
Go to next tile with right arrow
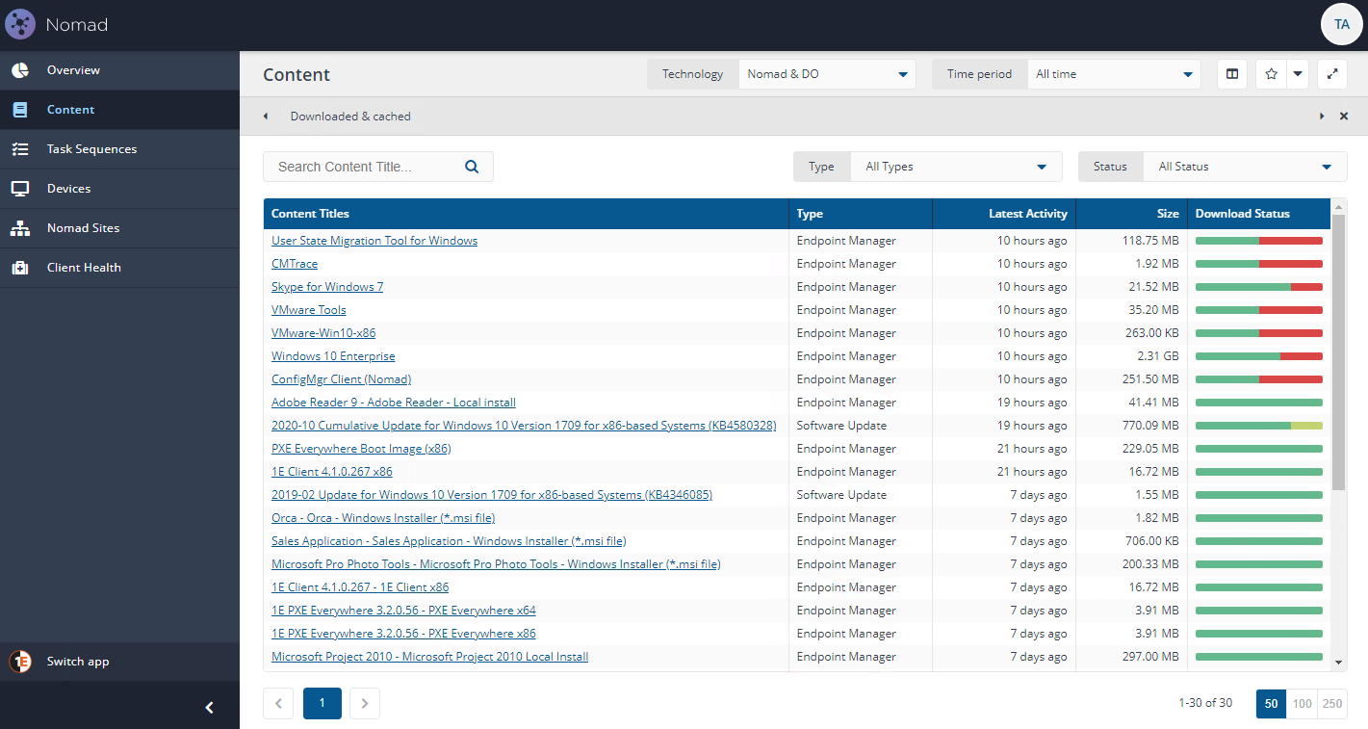[1322, 117]
